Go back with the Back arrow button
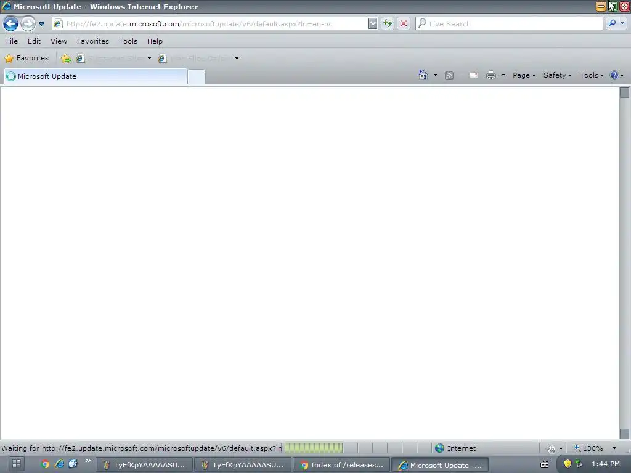Screen dimensions: 631x473 click(11, 24)
